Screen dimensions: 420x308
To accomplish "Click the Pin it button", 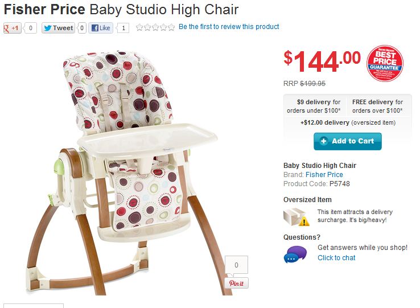I will pyautogui.click(x=236, y=283).
